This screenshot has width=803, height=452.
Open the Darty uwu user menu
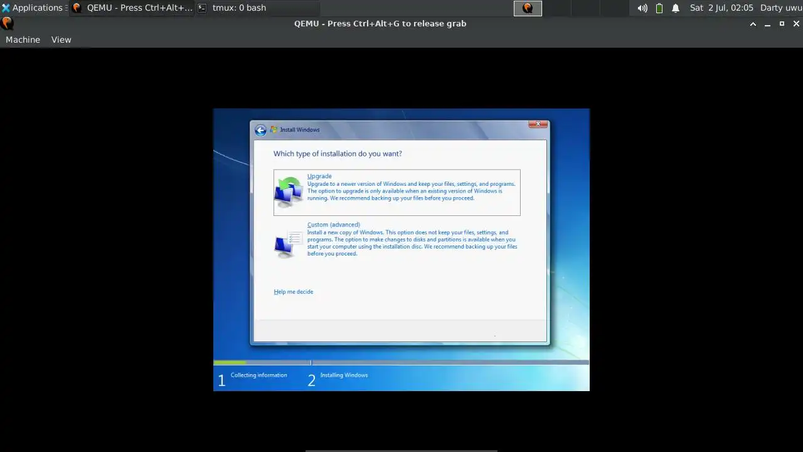click(x=781, y=8)
